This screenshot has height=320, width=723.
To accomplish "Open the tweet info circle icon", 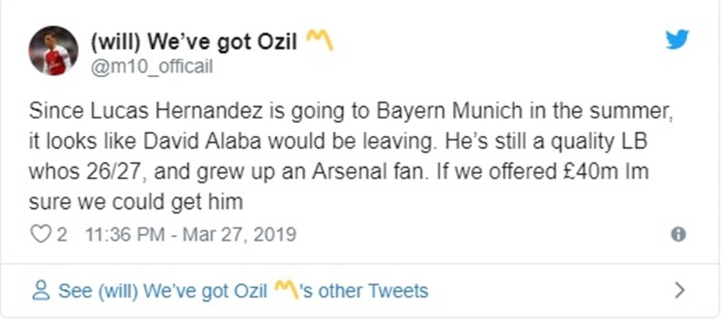I will (678, 234).
